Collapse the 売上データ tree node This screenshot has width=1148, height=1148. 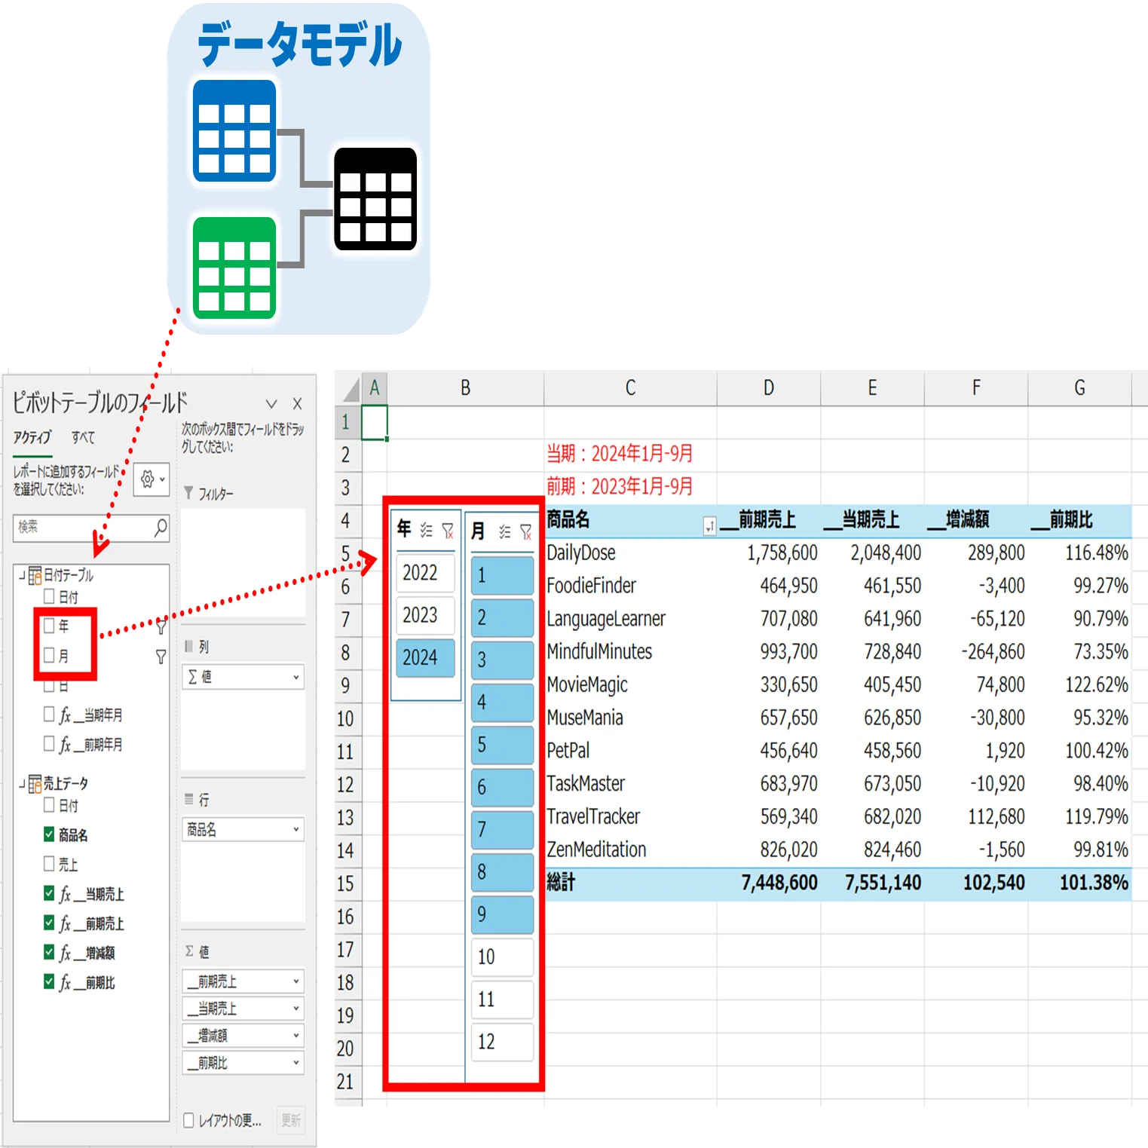coord(22,784)
